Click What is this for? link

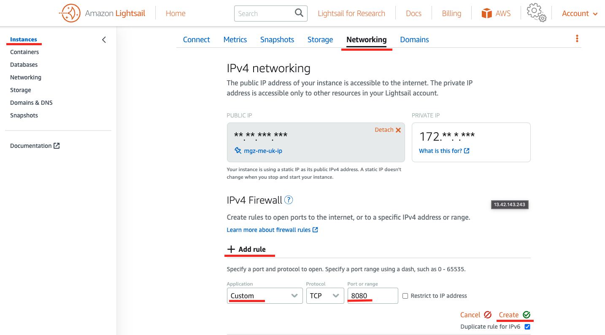tap(440, 151)
